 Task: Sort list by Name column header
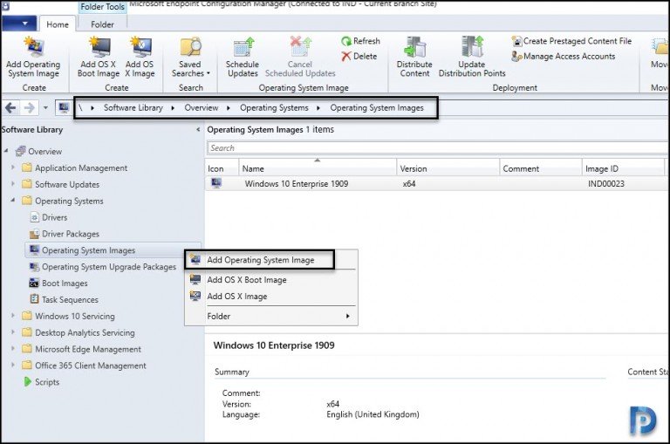point(318,168)
